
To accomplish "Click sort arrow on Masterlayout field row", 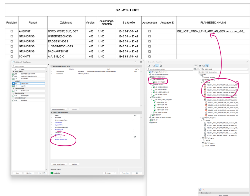I will pyautogui.click(x=133, y=130).
